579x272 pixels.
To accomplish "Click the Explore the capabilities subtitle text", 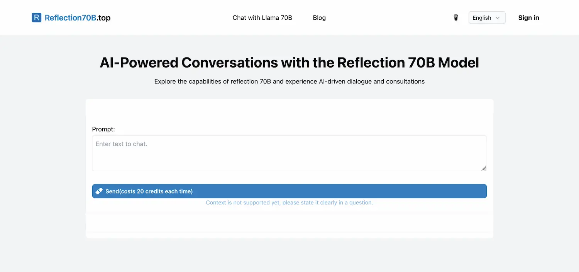I will pos(289,81).
